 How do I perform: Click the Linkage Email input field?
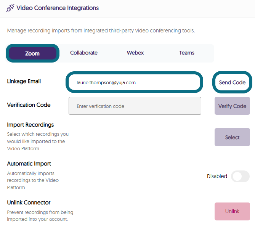tap(135, 82)
